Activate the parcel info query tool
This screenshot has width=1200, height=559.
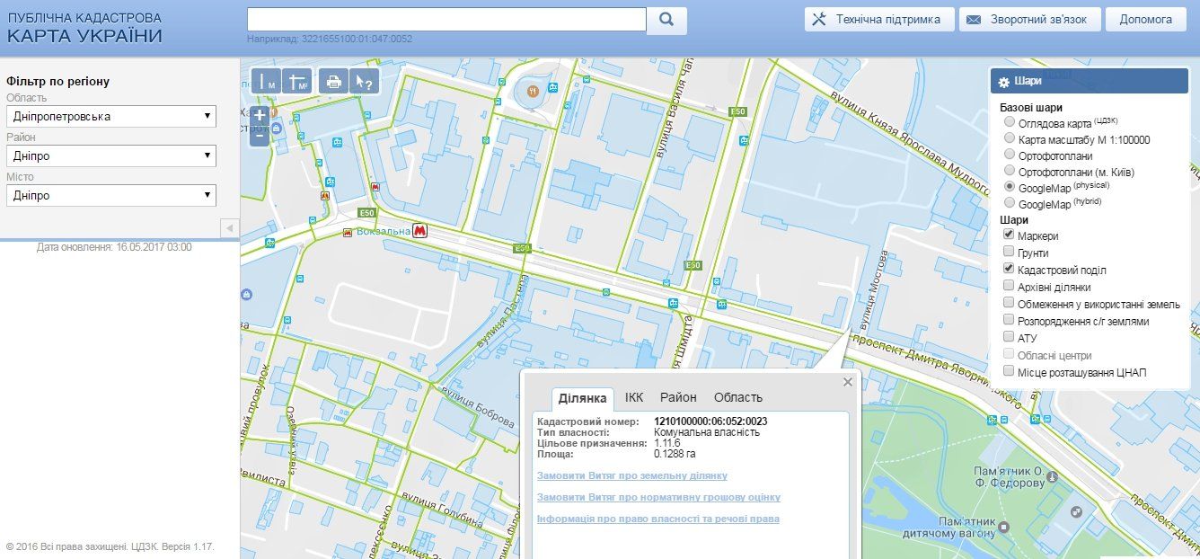tap(363, 82)
